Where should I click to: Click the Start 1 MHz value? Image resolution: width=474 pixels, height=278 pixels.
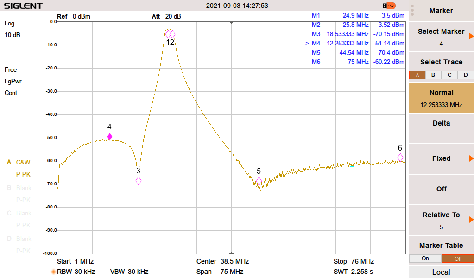(x=75, y=261)
